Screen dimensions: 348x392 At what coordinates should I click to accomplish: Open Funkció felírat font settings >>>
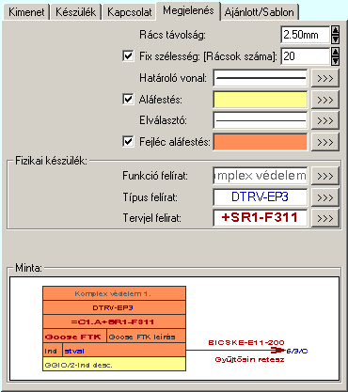(325, 176)
